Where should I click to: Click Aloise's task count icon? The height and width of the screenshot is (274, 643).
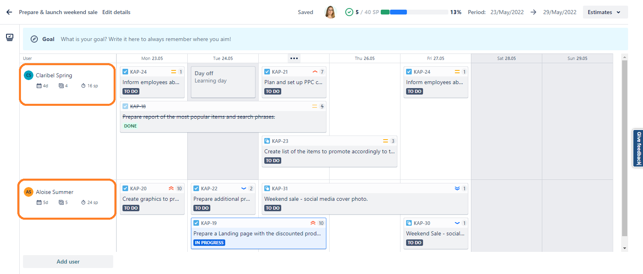61,202
